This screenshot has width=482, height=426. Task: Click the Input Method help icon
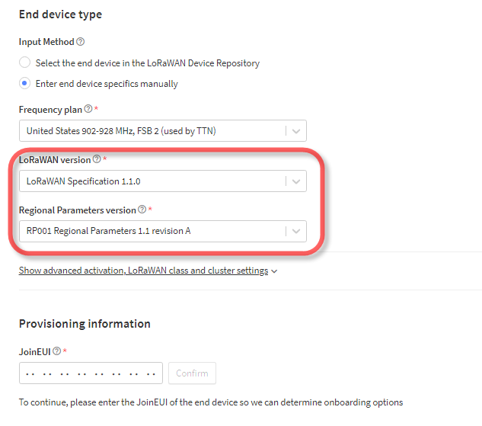point(80,41)
